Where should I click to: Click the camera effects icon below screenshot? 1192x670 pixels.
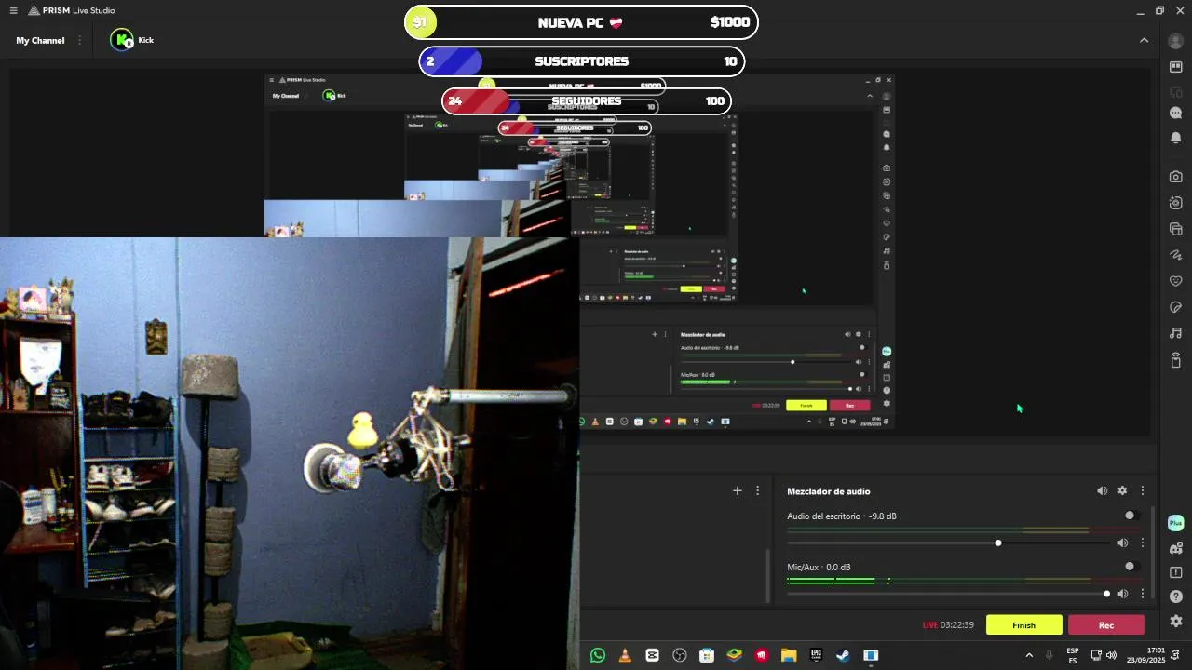coord(1175,203)
